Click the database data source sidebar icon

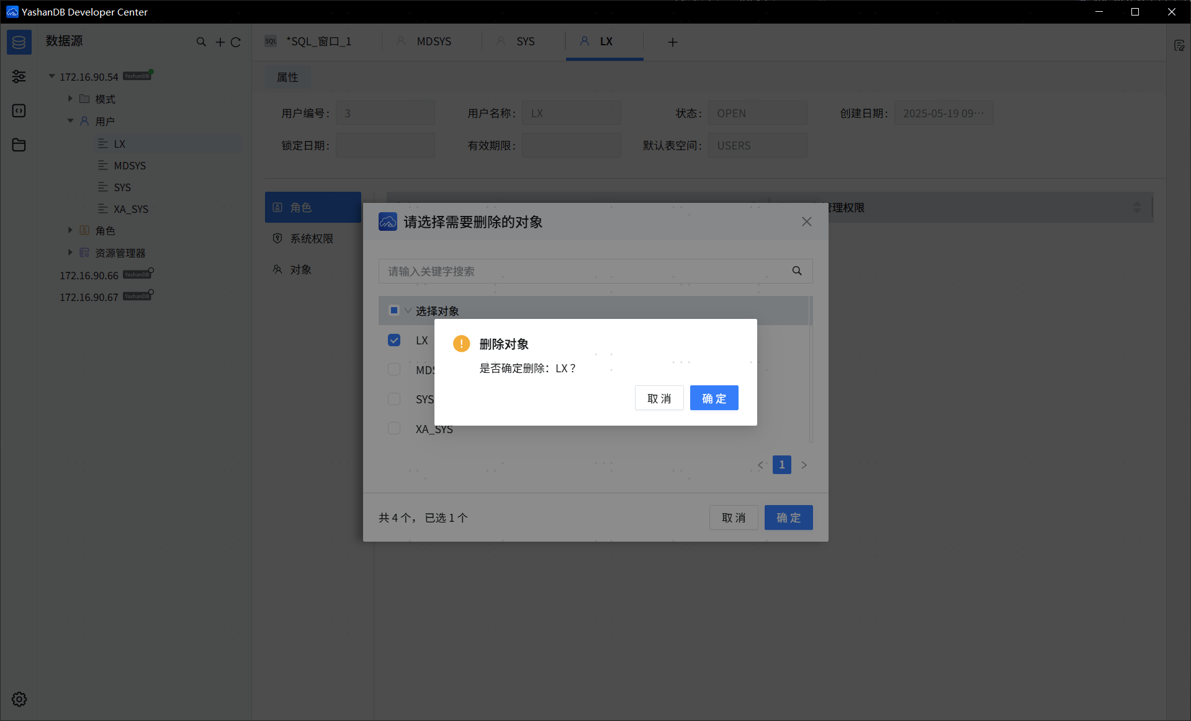click(19, 42)
